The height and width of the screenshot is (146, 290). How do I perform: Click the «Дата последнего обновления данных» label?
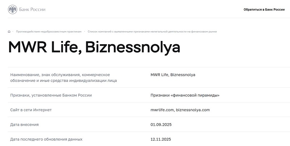pos(46,139)
